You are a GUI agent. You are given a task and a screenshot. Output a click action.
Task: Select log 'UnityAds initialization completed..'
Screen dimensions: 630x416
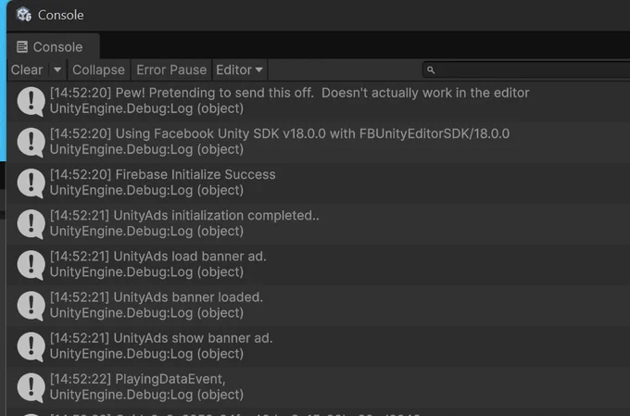pyautogui.click(x=318, y=224)
